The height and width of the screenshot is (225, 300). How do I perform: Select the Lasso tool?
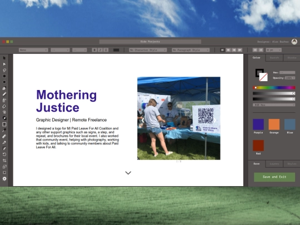click(4, 70)
